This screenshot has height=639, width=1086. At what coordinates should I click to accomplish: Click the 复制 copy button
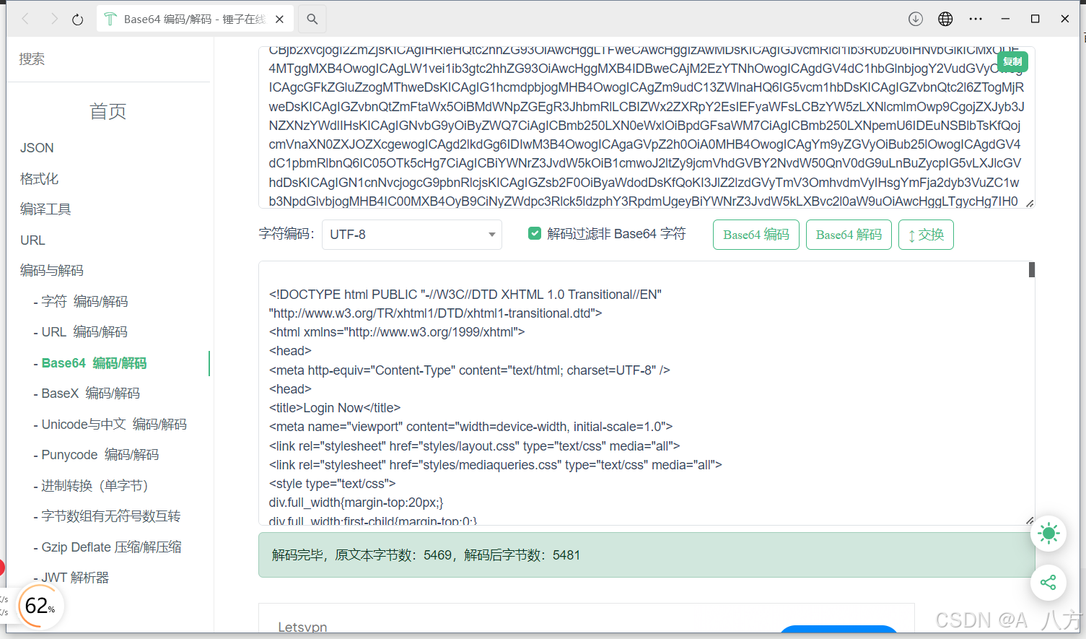[1012, 62]
